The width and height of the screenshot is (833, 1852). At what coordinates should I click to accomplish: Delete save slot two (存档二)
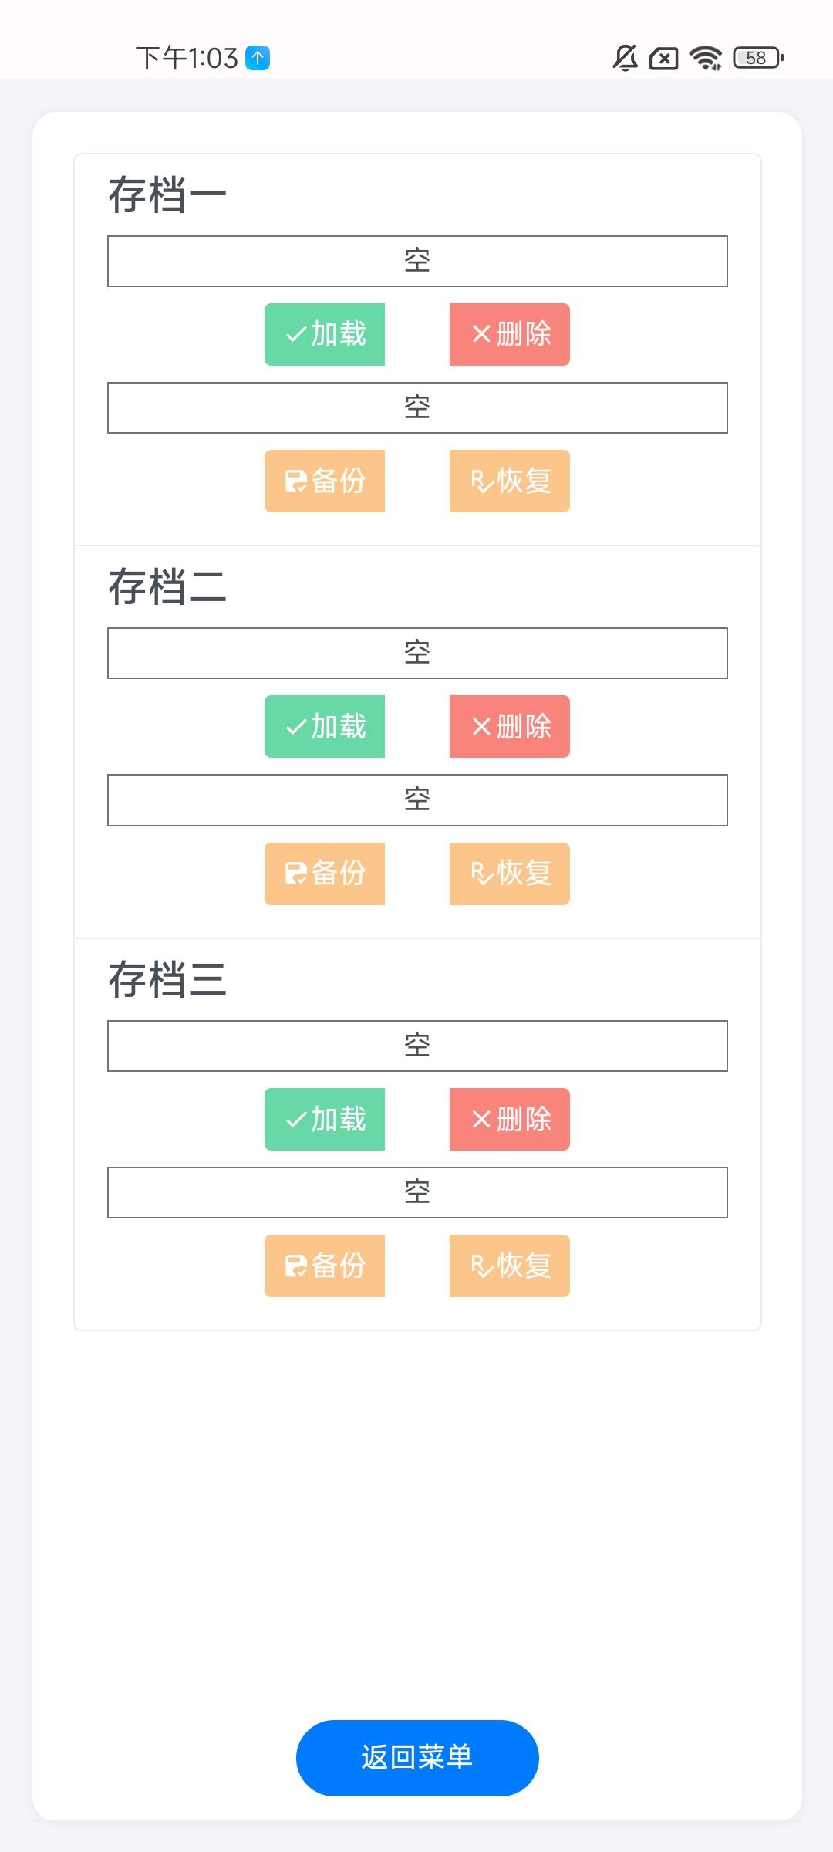[509, 726]
